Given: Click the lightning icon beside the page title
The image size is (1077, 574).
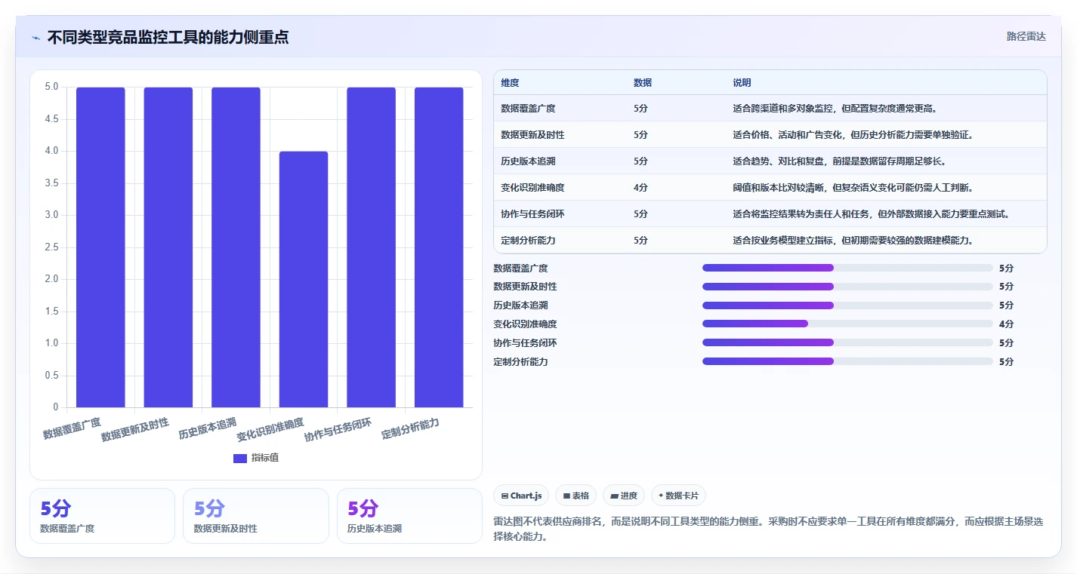Looking at the screenshot, I should tap(35, 38).
